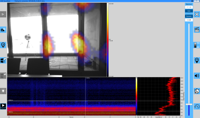The height and width of the screenshot is (118, 200).
Task: Open the camera settings icon
Action: click(3, 30)
